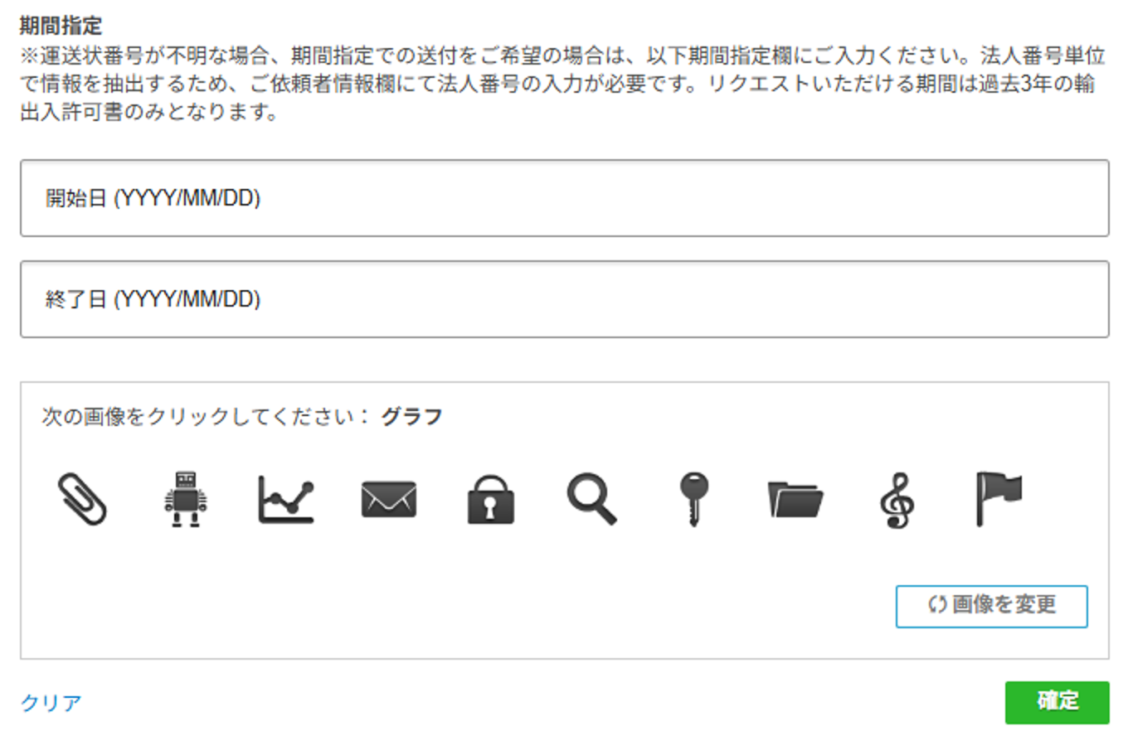Focus the 開始日 start date field

(564, 198)
